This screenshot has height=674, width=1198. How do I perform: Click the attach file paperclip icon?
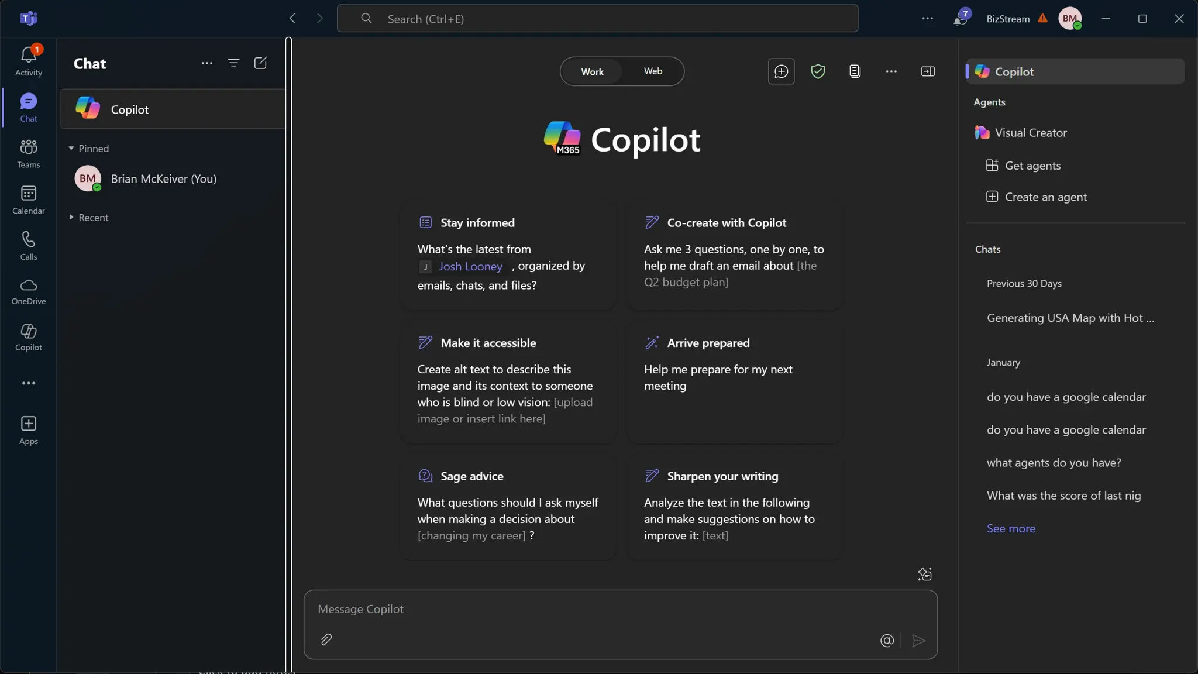pos(326,639)
